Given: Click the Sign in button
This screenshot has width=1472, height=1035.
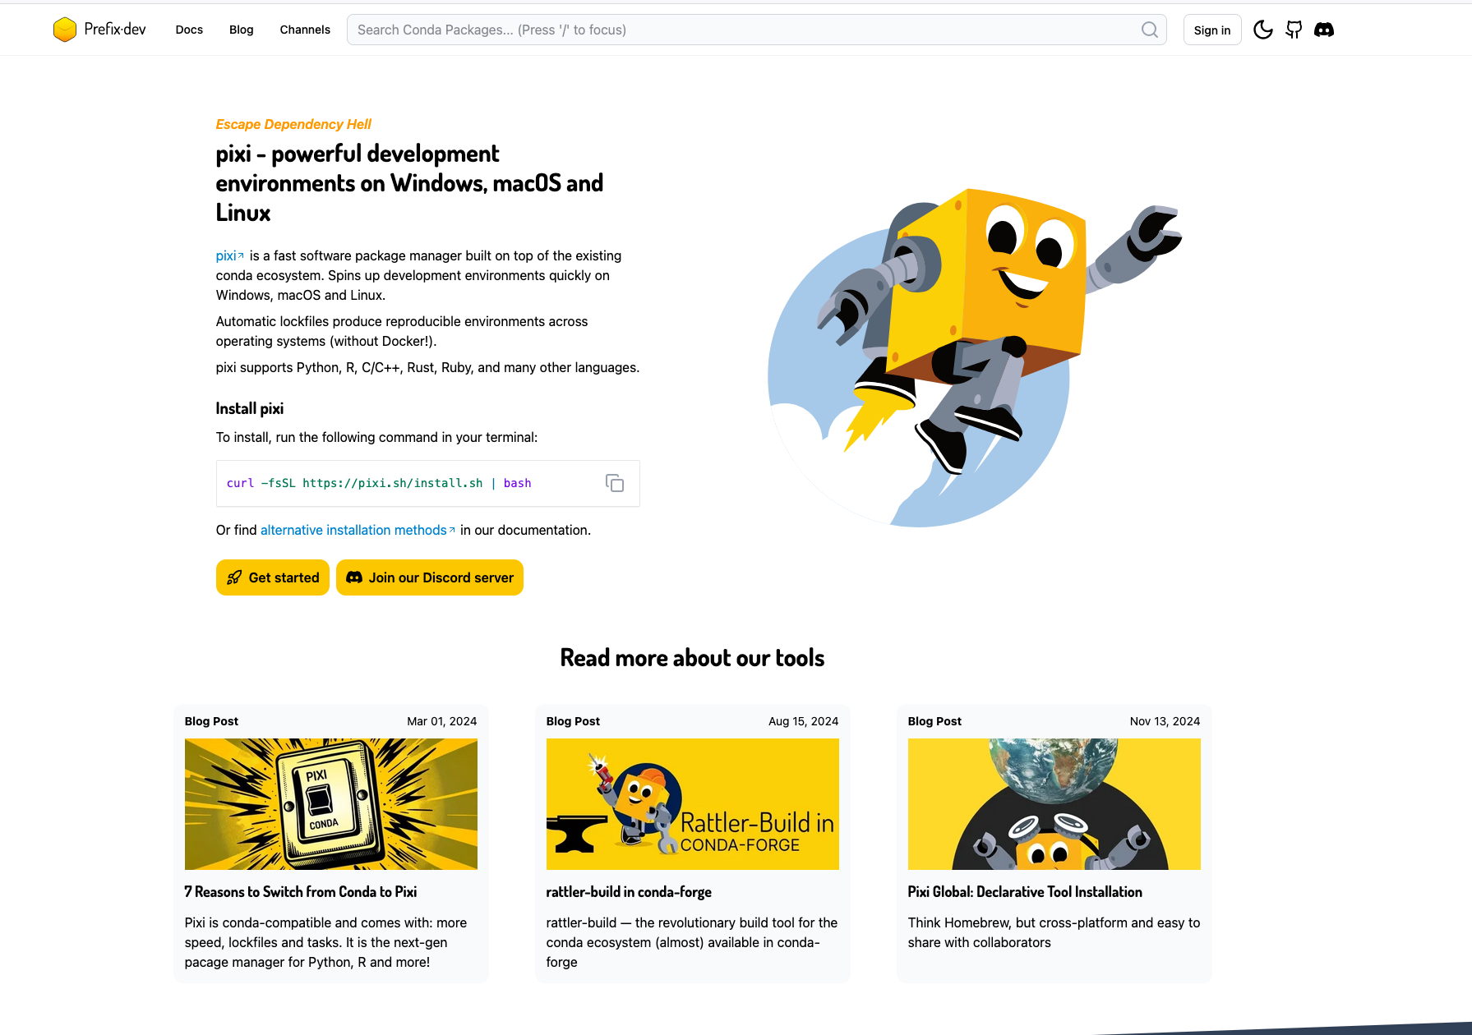Looking at the screenshot, I should click(1212, 30).
